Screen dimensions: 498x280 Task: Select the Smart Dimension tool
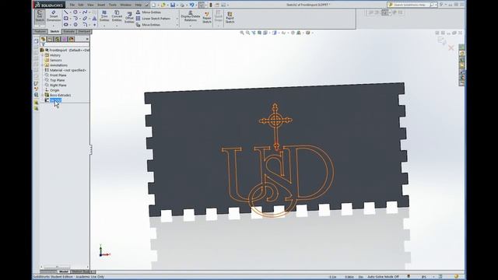[54, 16]
